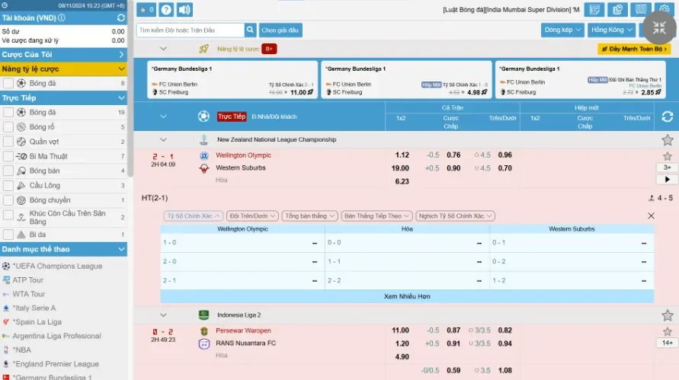Image resolution: width=679 pixels, height=380 pixels.
Task: Tick the Bóng rổ checkbox
Action: 8,126
